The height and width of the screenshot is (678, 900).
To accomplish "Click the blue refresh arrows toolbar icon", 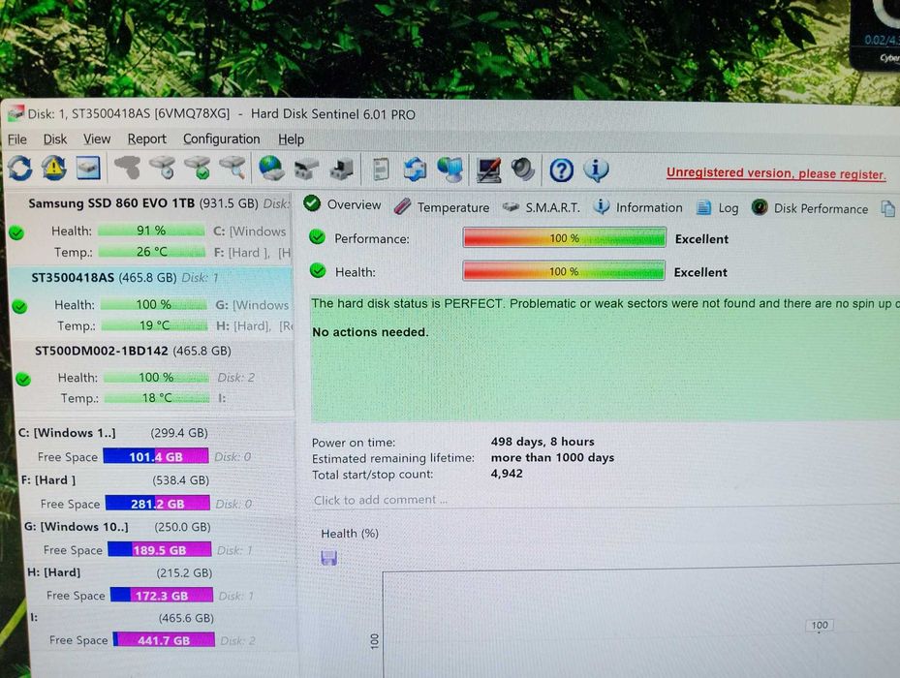I will [20, 168].
